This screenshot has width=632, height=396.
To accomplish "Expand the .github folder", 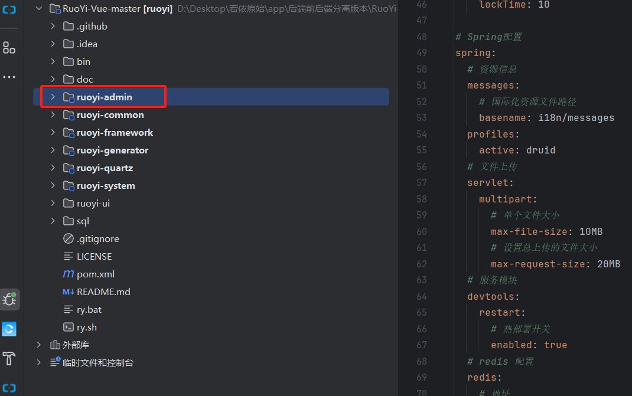I will pos(53,26).
